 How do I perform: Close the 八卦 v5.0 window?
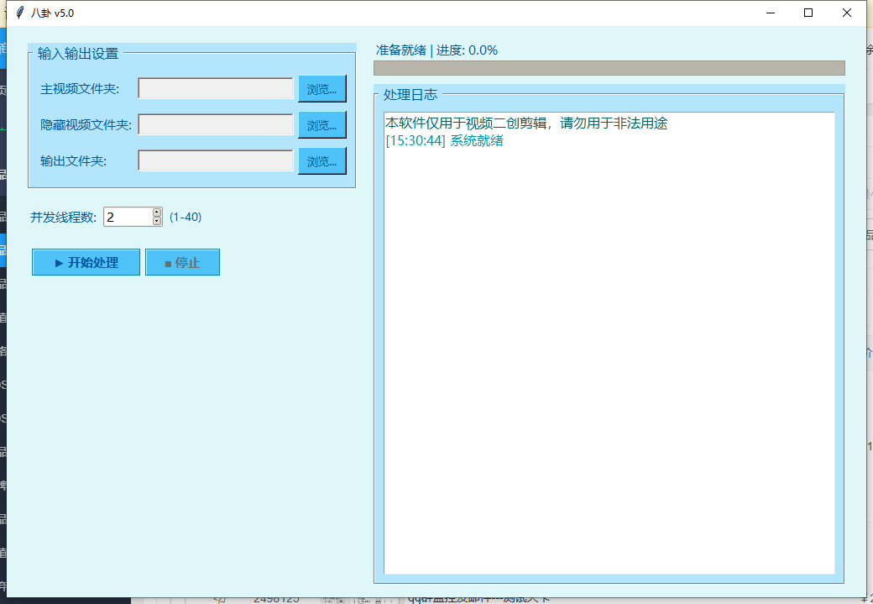(847, 13)
